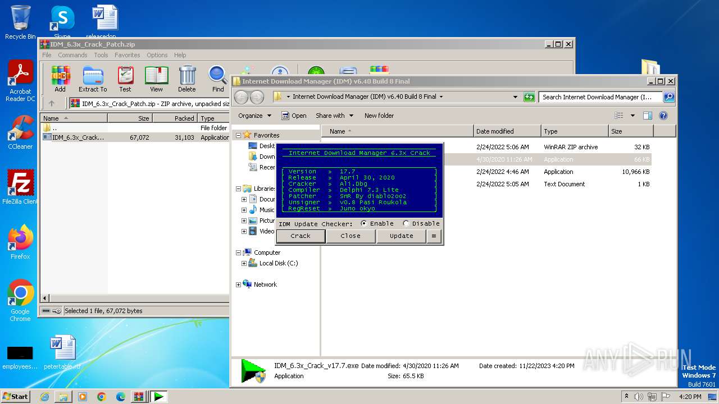Select the employees desktop file
This screenshot has width=719, height=404.
(20, 357)
